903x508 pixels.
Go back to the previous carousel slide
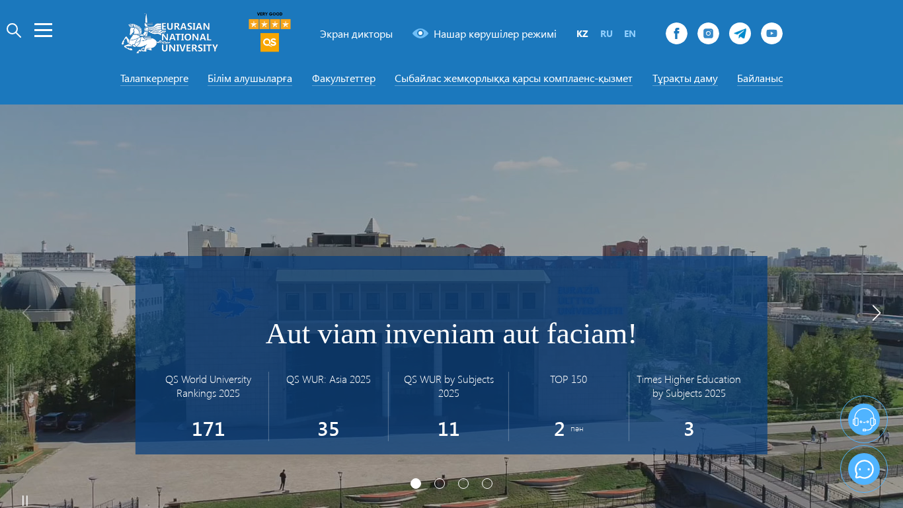(26, 313)
